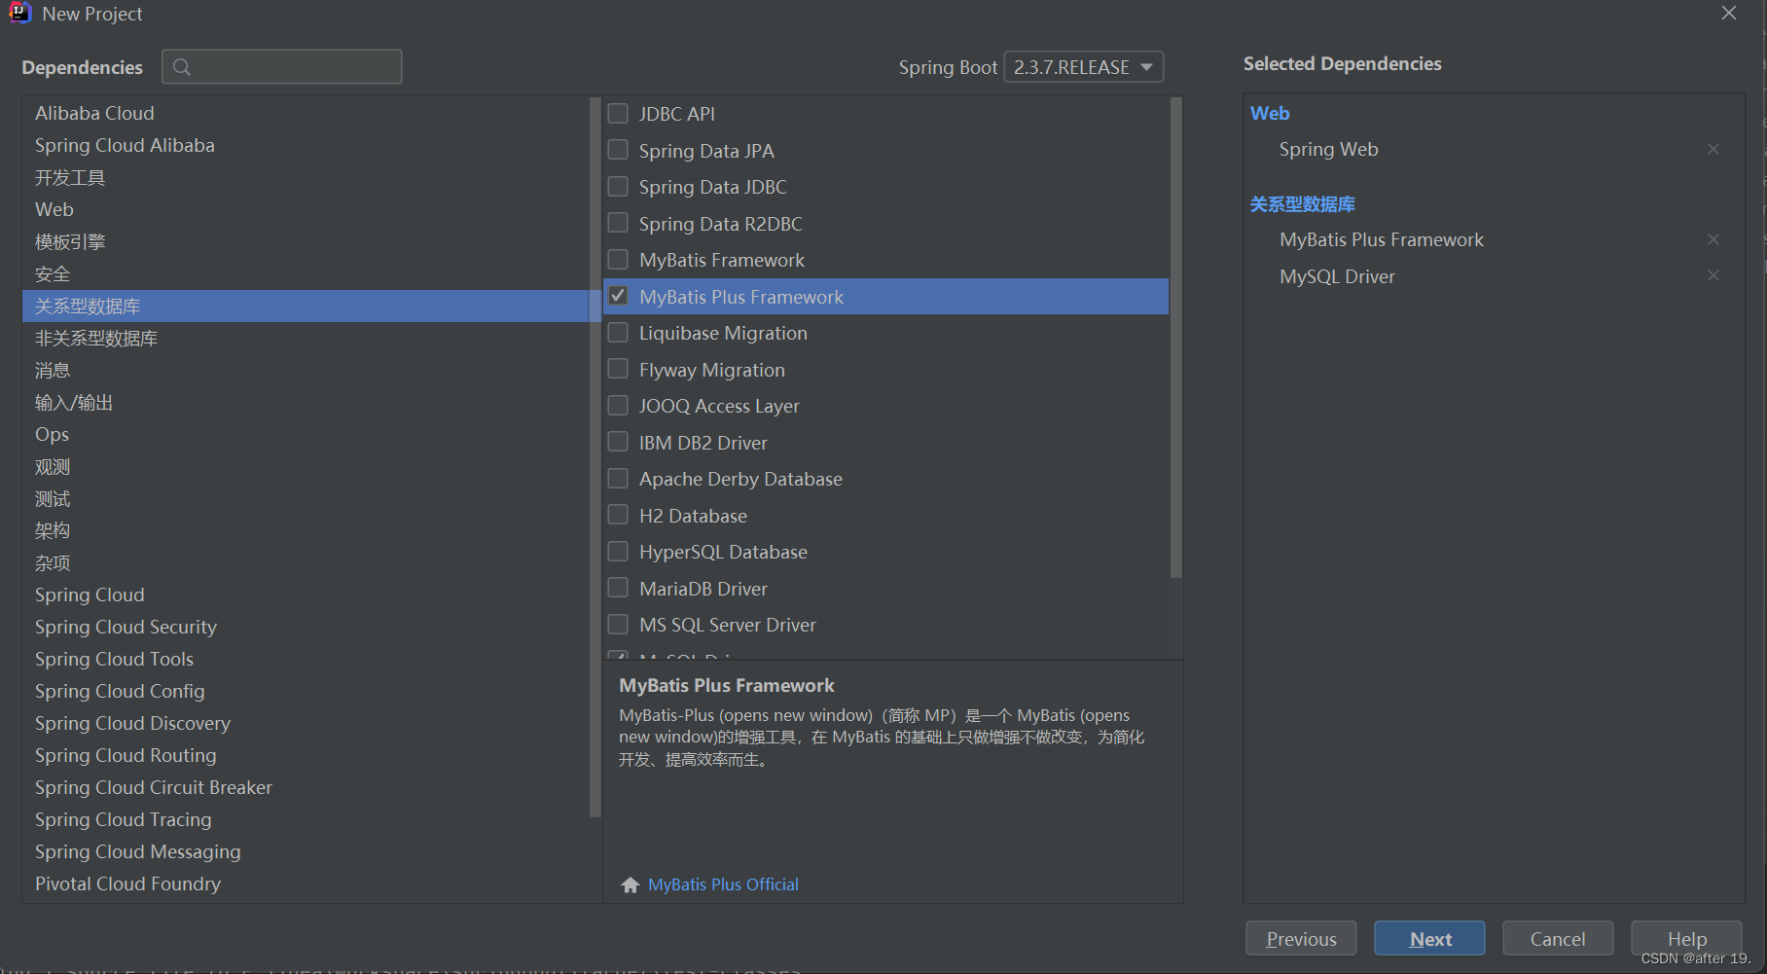Select Spring Web in Selected Dependencies
The height and width of the screenshot is (974, 1767).
pyautogui.click(x=1329, y=149)
